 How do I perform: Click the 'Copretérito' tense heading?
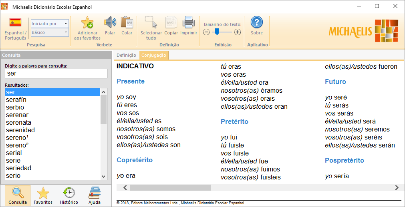(x=135, y=160)
